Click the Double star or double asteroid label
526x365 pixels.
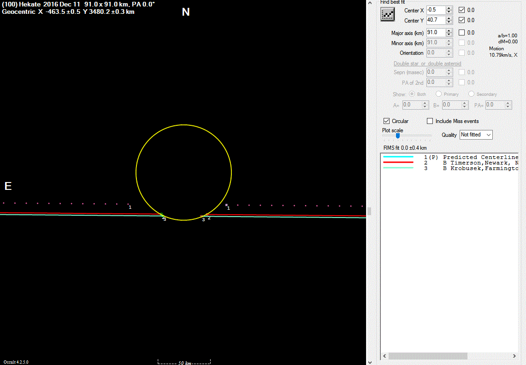click(427, 64)
